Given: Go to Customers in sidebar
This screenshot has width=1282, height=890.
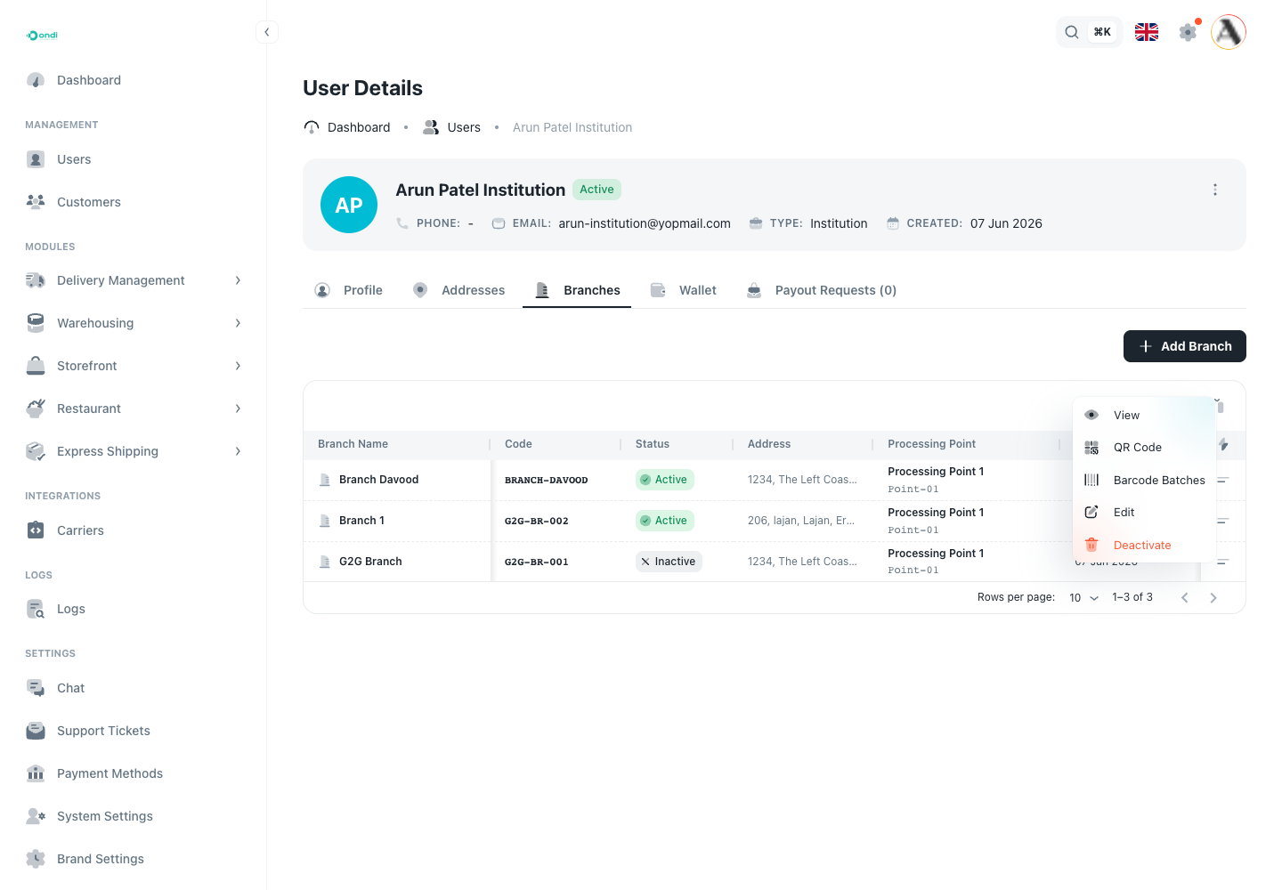Looking at the screenshot, I should pyautogui.click(x=134, y=202).
